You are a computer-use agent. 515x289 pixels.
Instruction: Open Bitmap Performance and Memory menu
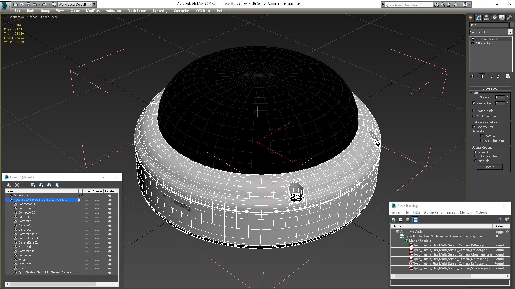coord(448,212)
